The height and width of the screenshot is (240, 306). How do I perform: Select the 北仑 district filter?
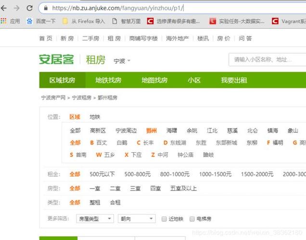253,131
